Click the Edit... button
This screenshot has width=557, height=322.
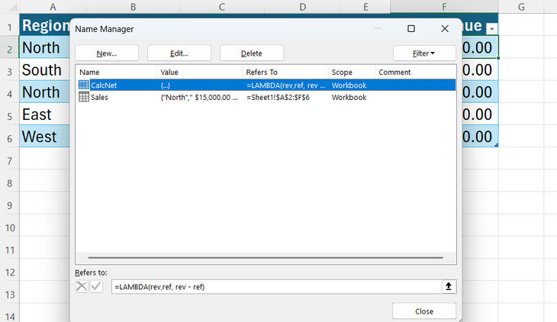179,53
